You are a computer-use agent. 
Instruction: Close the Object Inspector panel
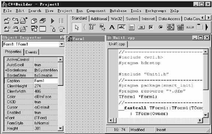(x=62, y=37)
